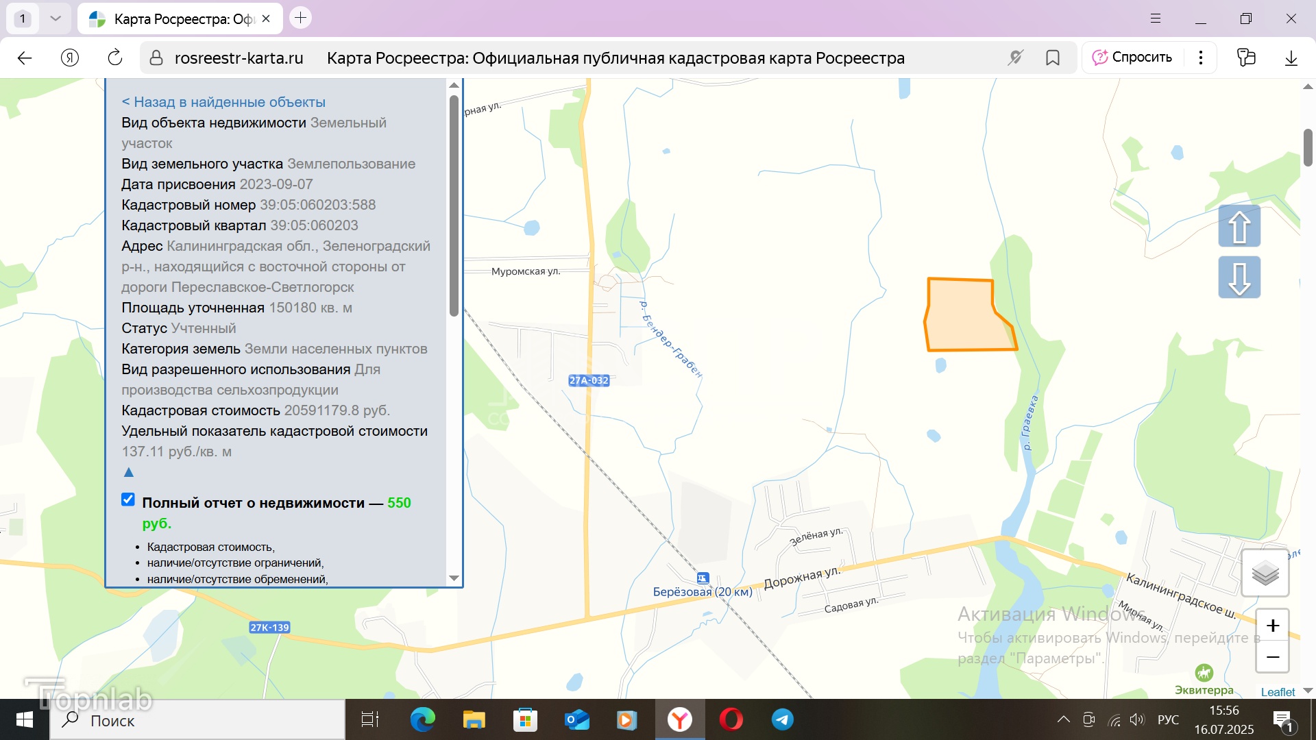
Task: Open Telegram from the taskbar
Action: (782, 719)
